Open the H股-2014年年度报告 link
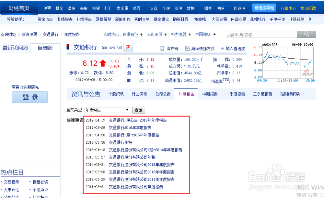The image size is (324, 198). pos(145,150)
